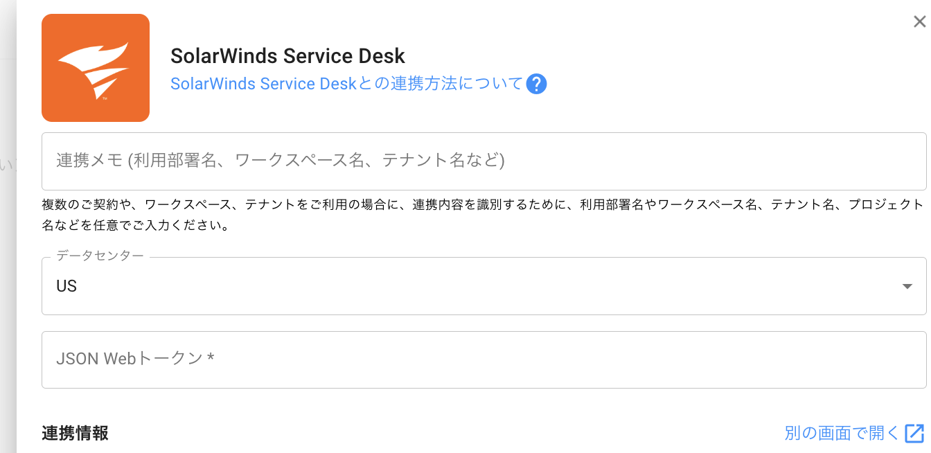Click the white bird glyph inside the logo

tap(95, 69)
